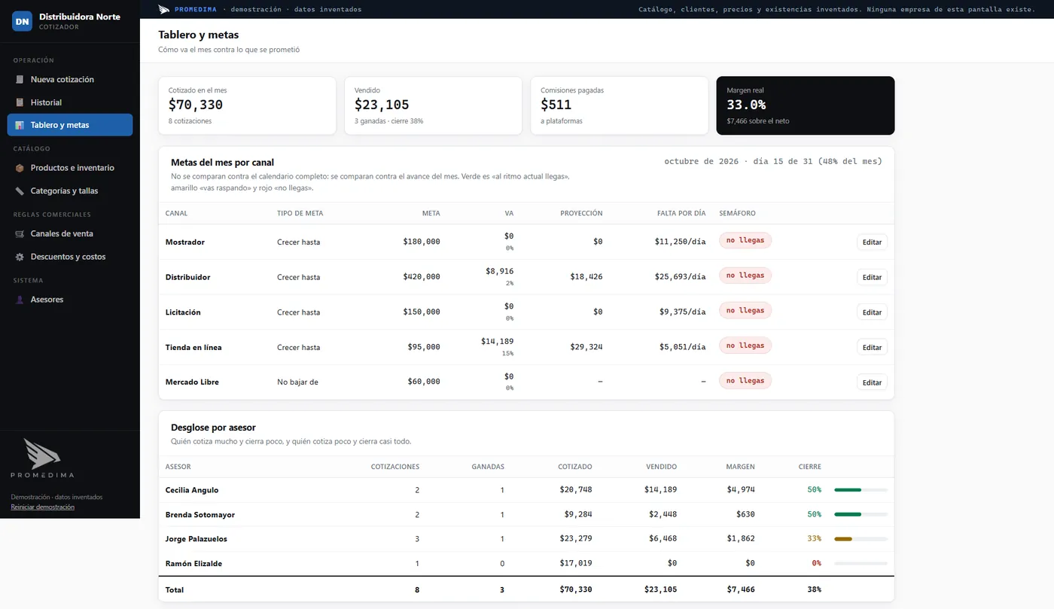The height and width of the screenshot is (609, 1054).
Task: Click the Tablero y metas chart icon
Action: click(20, 125)
